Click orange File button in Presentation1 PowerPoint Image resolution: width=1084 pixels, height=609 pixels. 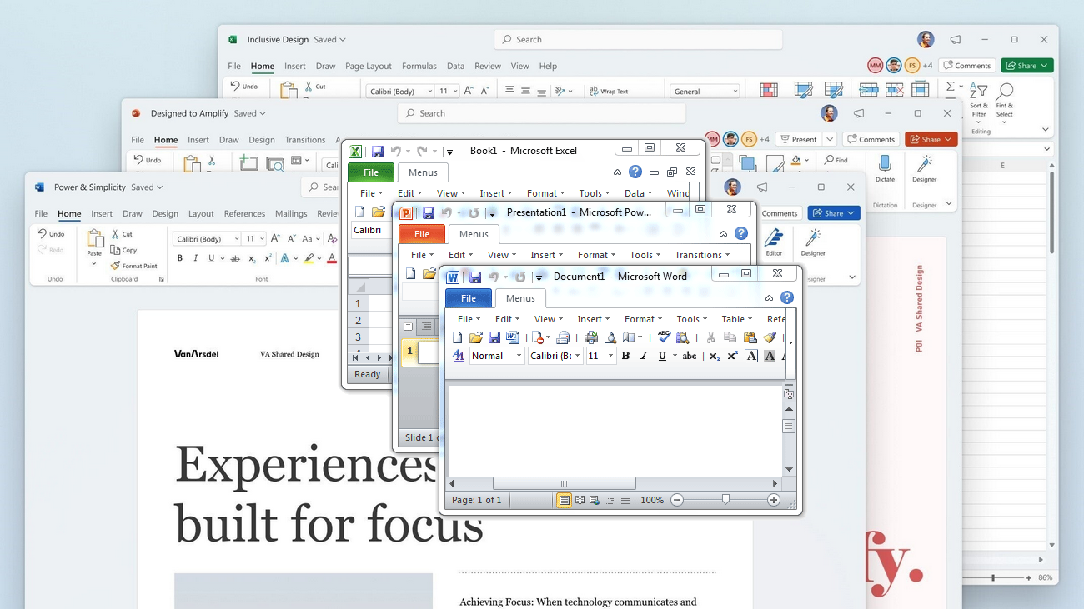[422, 234]
